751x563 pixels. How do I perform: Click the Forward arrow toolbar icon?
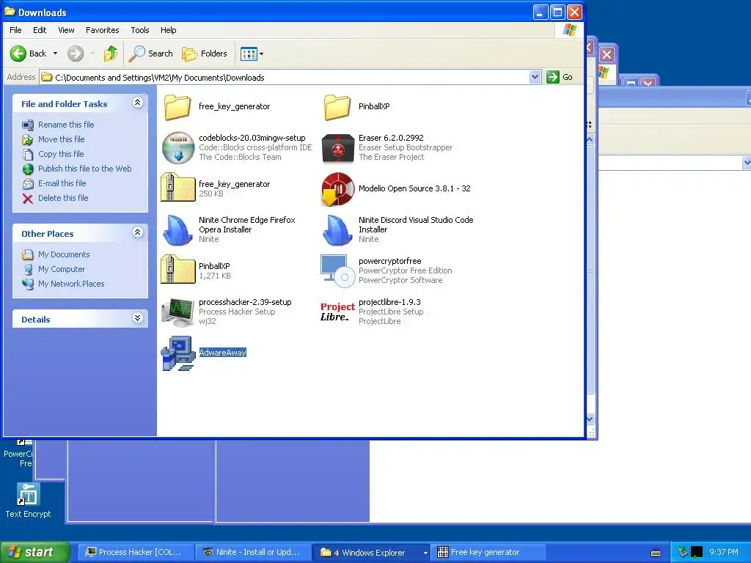(76, 54)
